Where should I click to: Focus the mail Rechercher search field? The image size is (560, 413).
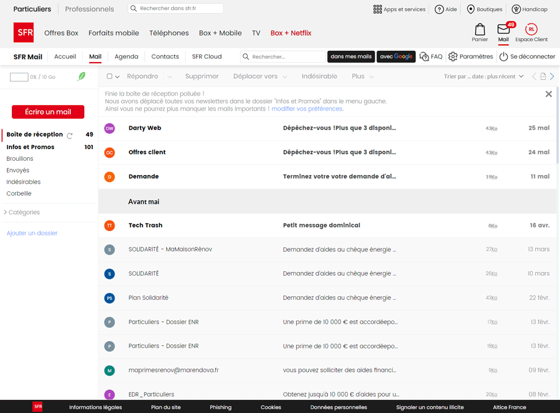tap(283, 57)
